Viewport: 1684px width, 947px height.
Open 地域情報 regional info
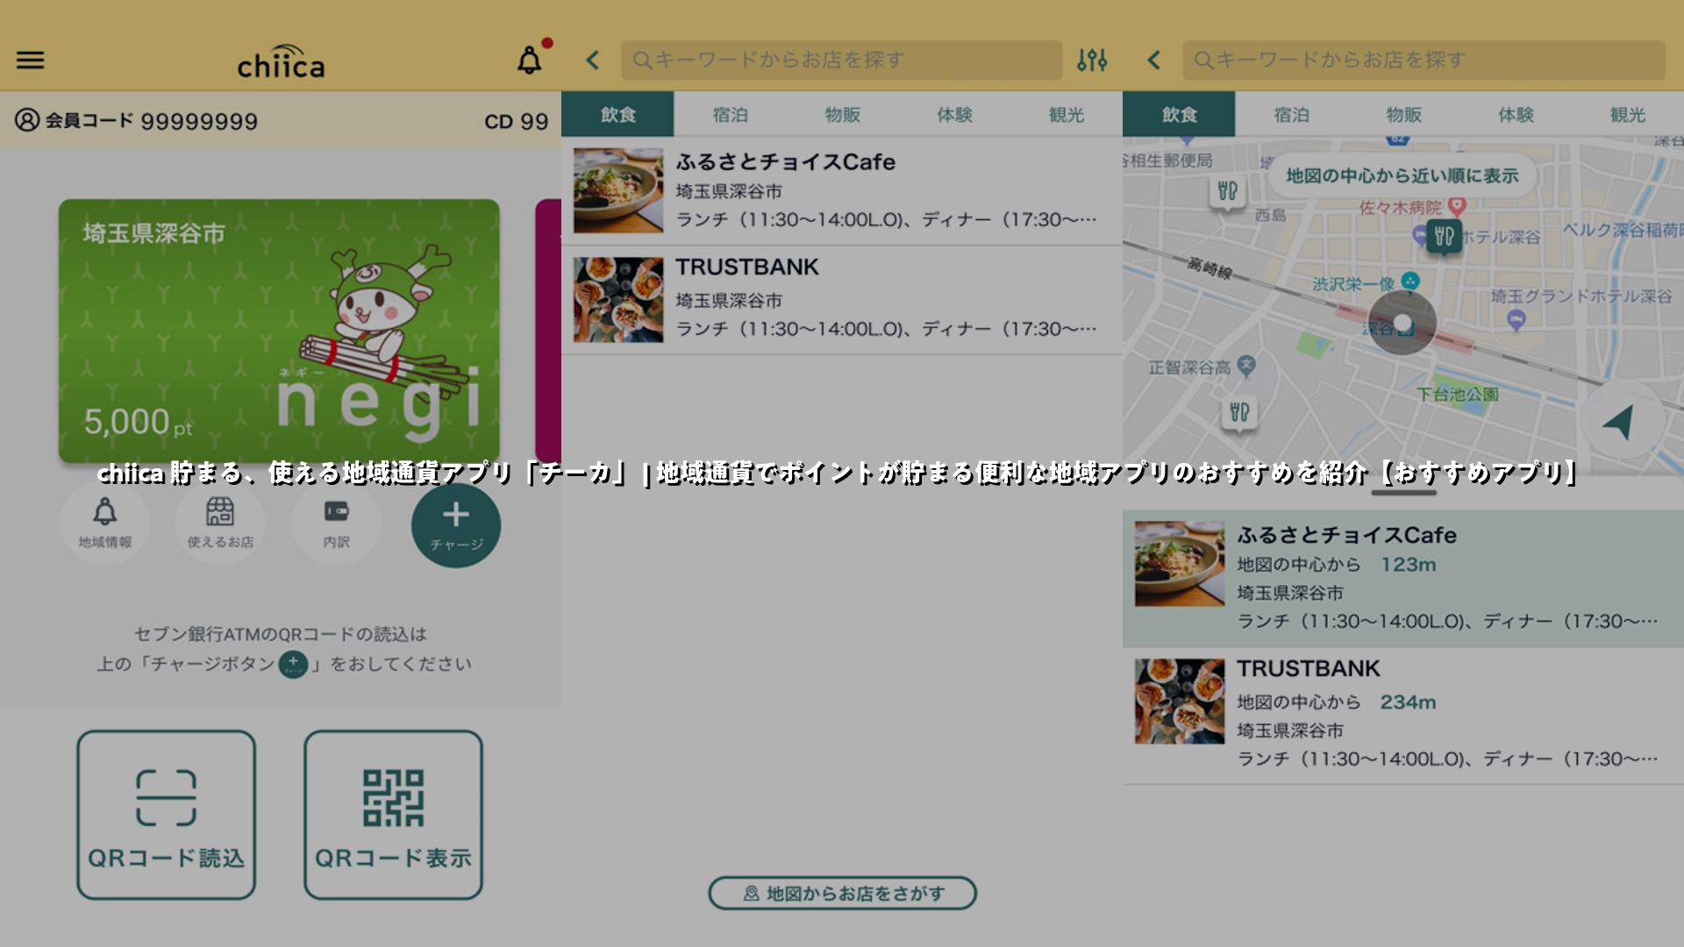[x=104, y=523]
